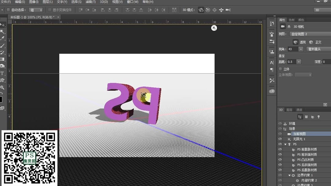
Task: Hide 无限光 1 with its eye toggle
Action: tap(280, 139)
